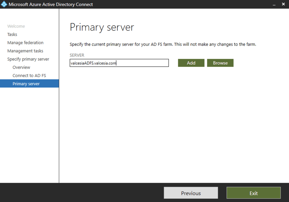This screenshot has height=202, width=289.
Task: Click the Primary server page heading
Action: (102, 28)
